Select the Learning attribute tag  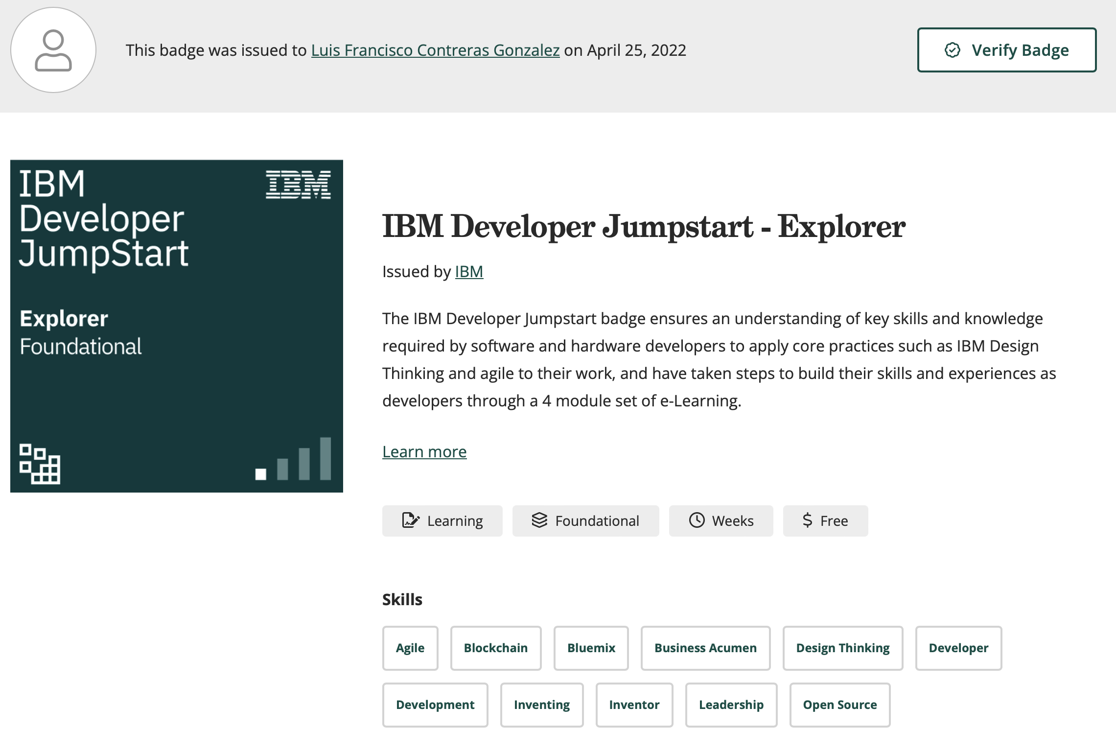click(x=442, y=521)
